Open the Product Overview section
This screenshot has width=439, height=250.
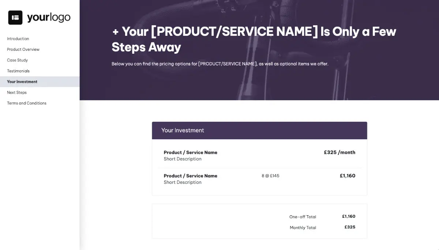click(x=23, y=49)
